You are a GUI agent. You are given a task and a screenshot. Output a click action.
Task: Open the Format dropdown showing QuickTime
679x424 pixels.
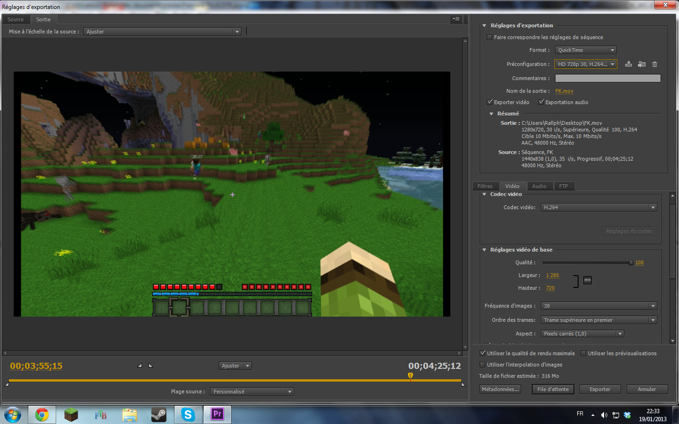(x=586, y=50)
